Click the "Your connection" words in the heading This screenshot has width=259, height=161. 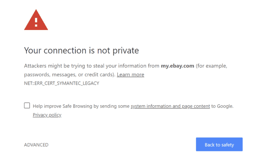click(51, 50)
